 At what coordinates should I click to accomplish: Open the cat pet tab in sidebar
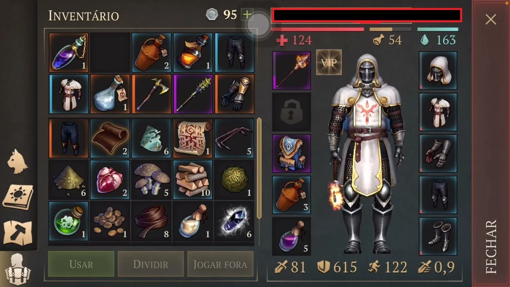(x=18, y=161)
